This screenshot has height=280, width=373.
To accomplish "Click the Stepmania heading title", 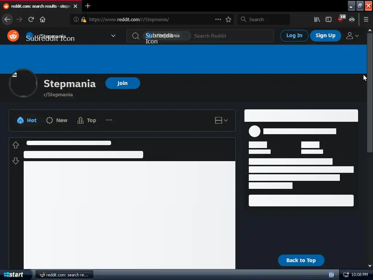I will pyautogui.click(x=70, y=83).
